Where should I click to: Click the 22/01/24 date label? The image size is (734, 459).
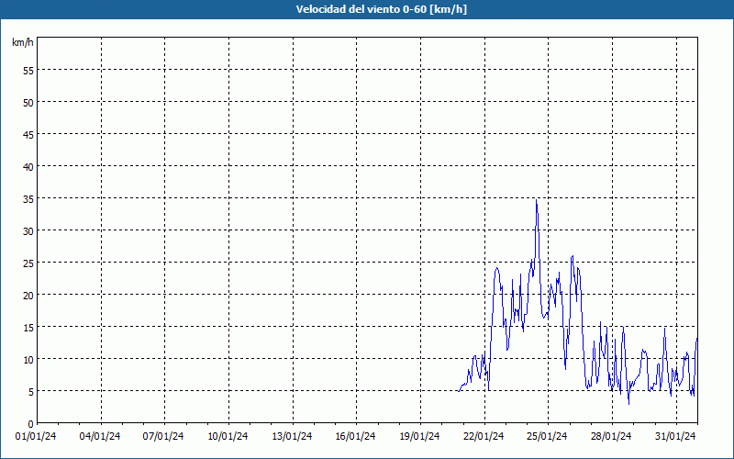click(484, 437)
